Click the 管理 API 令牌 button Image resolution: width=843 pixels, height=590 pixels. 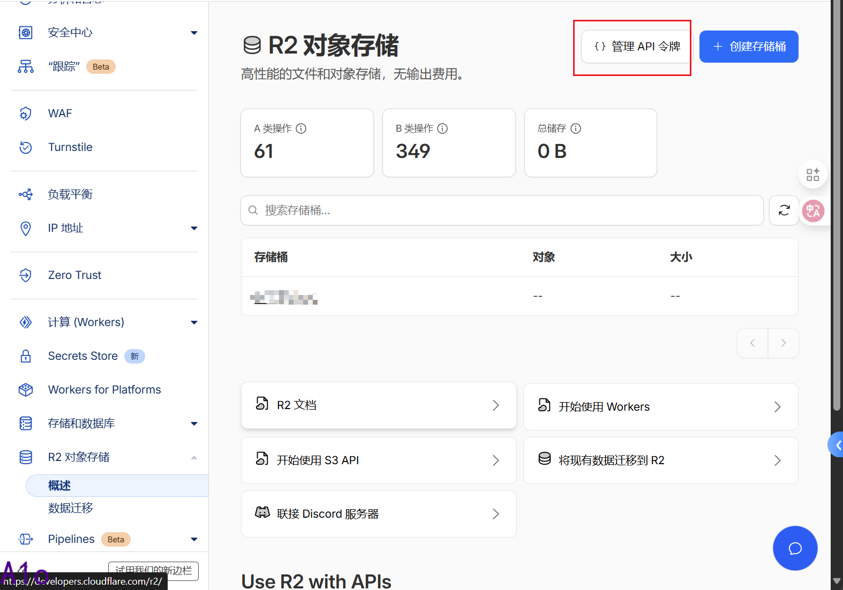637,47
